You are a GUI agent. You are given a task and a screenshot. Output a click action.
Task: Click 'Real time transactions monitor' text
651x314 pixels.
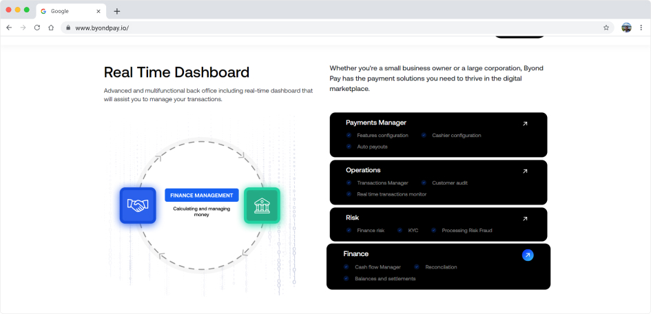(x=391, y=194)
